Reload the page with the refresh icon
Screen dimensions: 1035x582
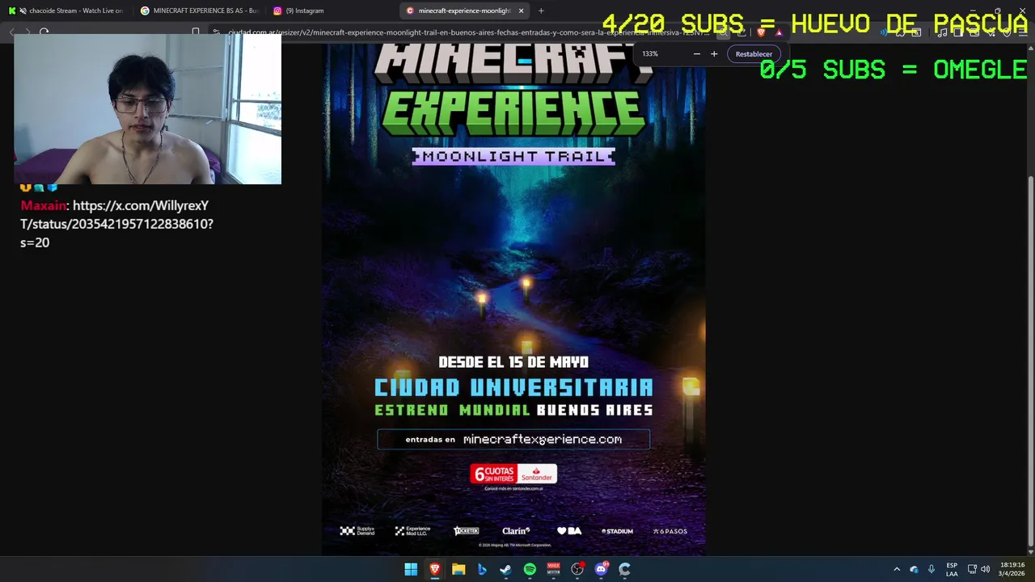click(44, 32)
